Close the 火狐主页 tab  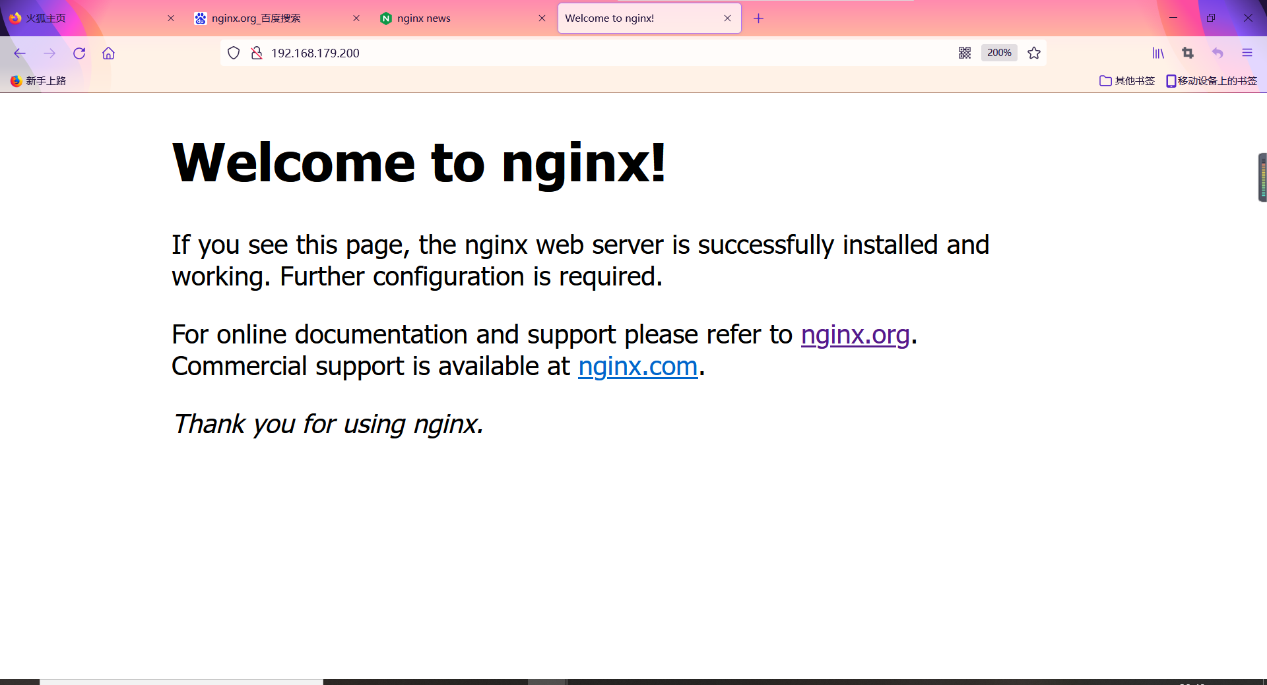pyautogui.click(x=171, y=18)
